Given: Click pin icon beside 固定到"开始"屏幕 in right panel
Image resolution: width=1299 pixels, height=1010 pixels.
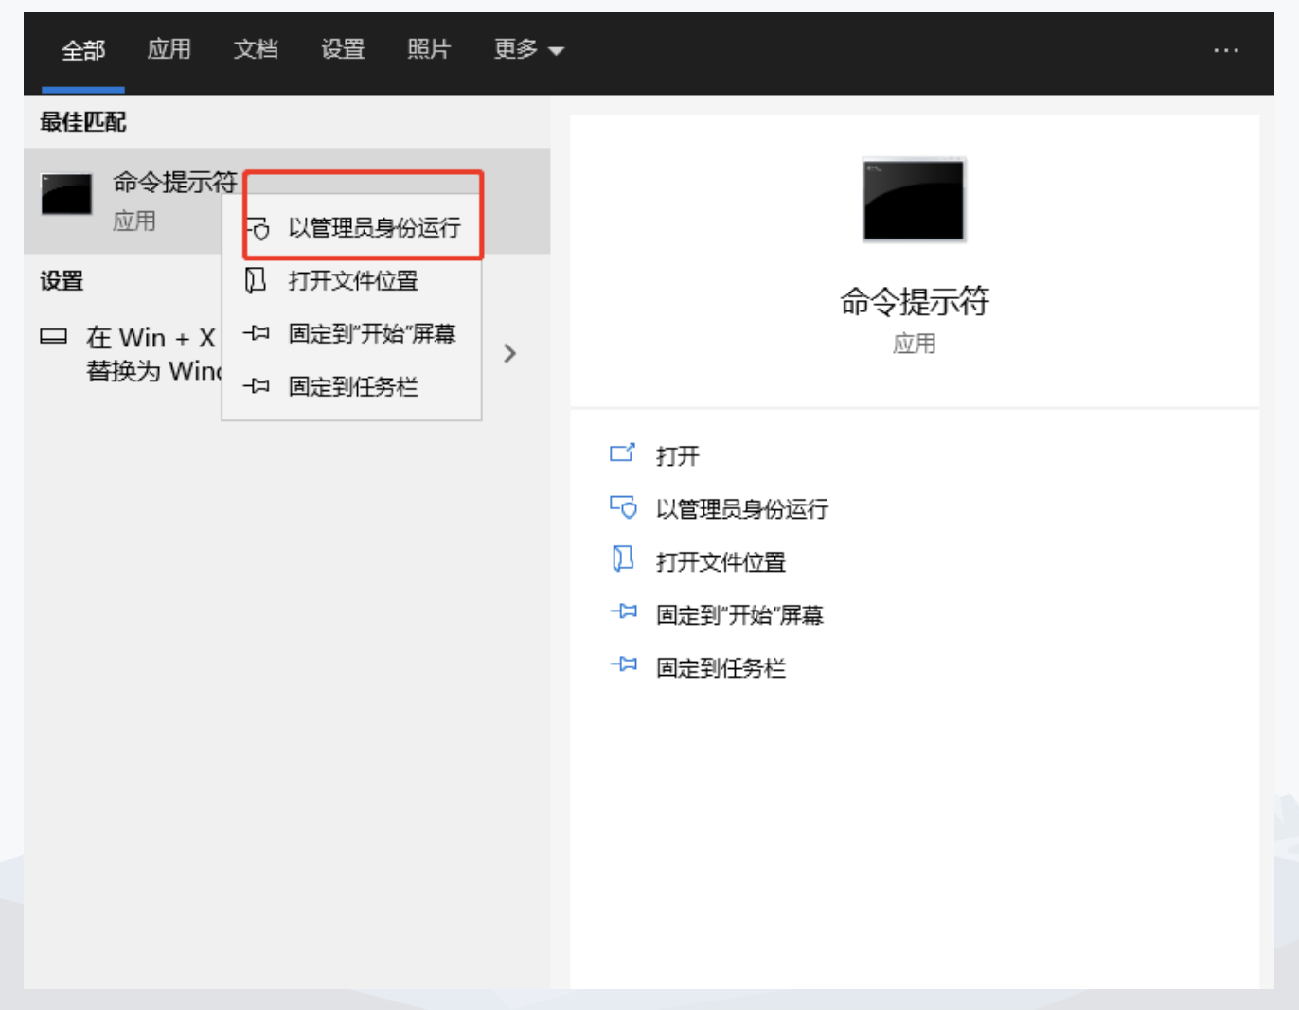Looking at the screenshot, I should coord(623,612).
